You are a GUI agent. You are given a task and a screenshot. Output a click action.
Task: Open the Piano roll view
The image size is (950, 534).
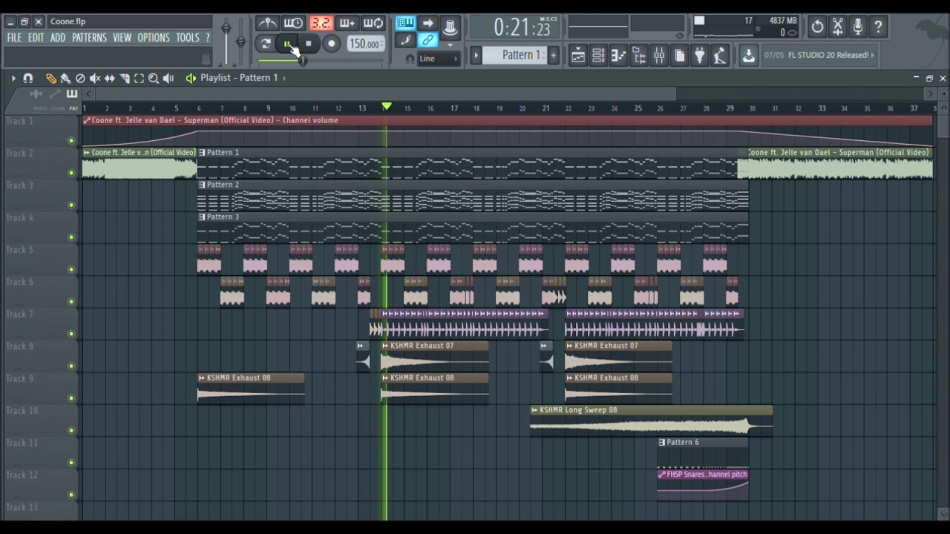click(x=618, y=56)
